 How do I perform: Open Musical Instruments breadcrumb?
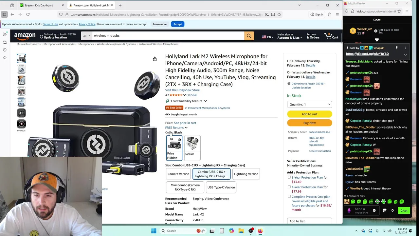(28, 44)
